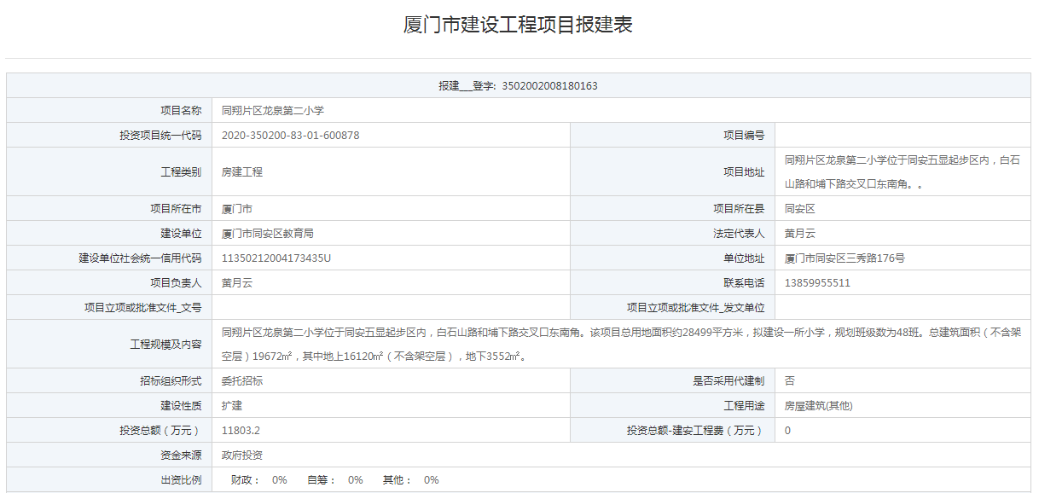
Task: Click the 其他： 0% entry
Action: pos(411,480)
